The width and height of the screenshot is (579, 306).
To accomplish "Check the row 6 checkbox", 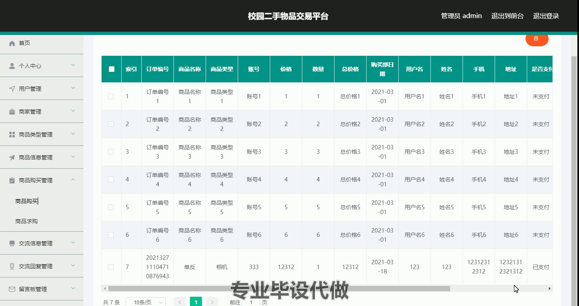I will pyautogui.click(x=111, y=235).
